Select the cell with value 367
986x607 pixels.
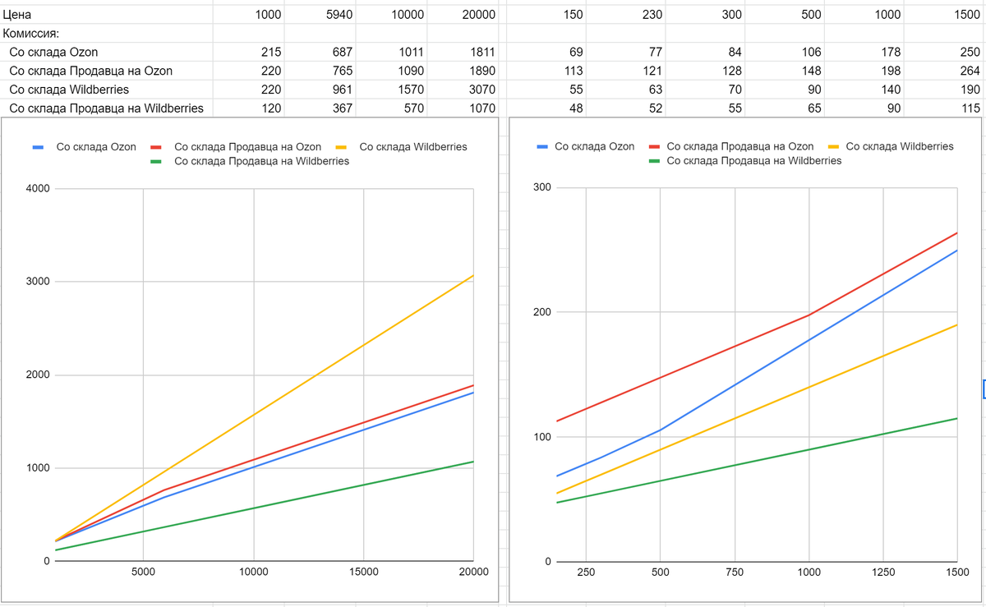pos(321,108)
